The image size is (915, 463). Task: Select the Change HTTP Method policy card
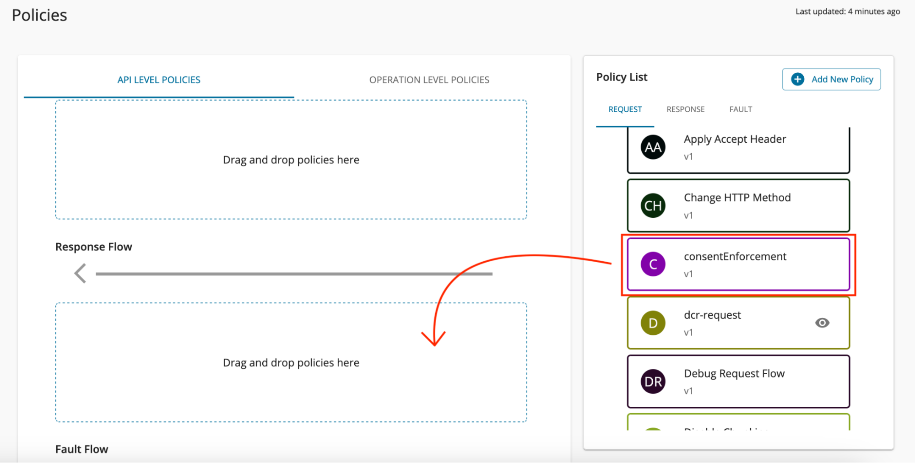(738, 206)
